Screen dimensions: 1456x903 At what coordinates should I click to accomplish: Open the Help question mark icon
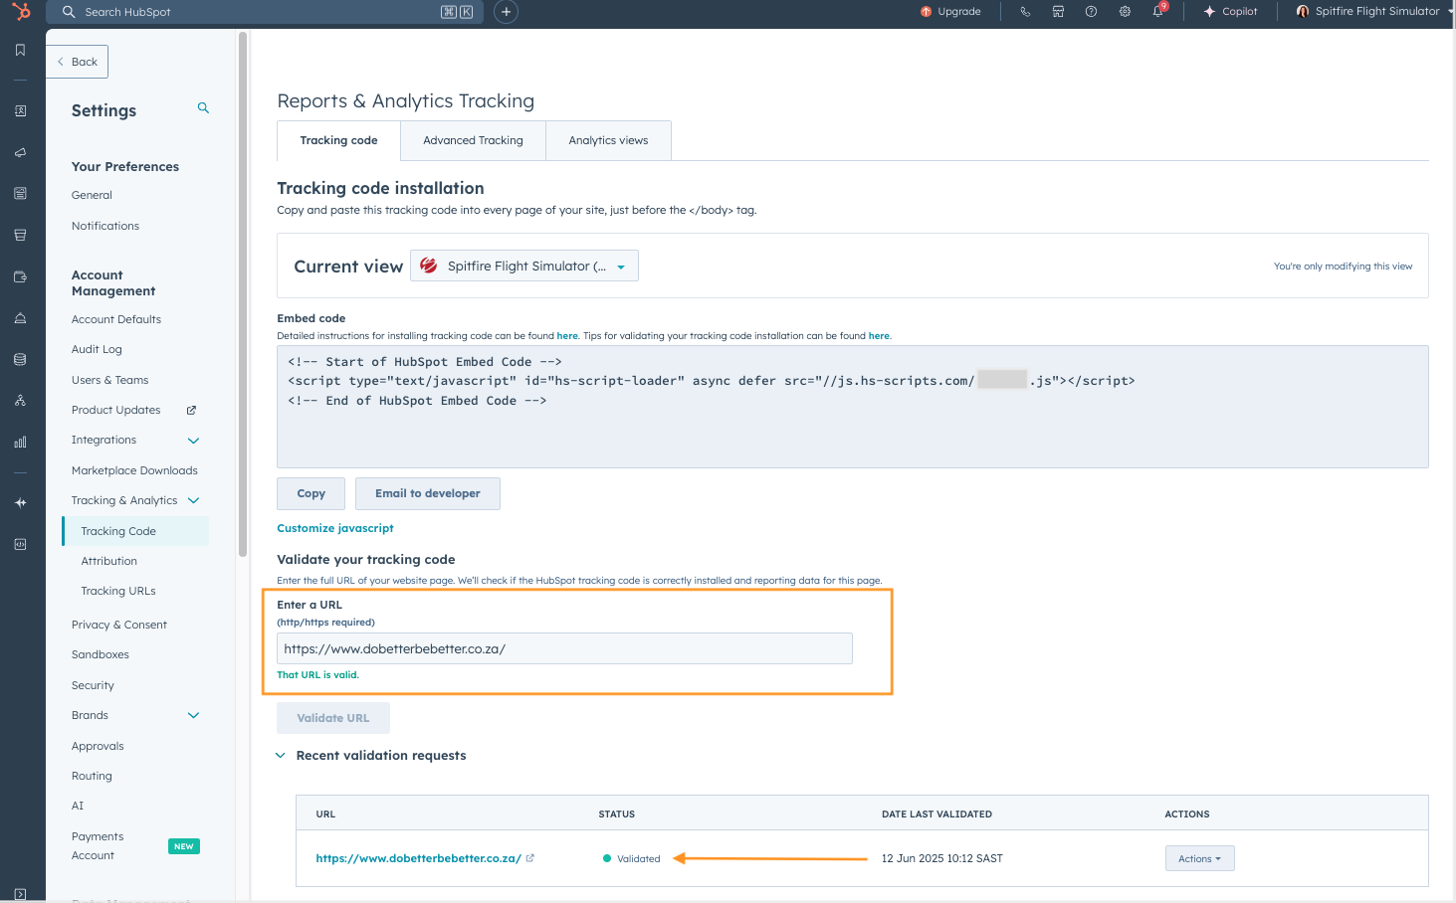coord(1091,12)
